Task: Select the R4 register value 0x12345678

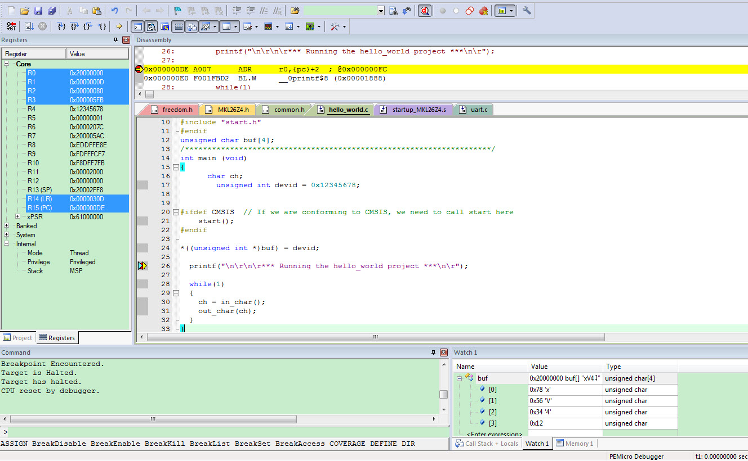Action: pyautogui.click(x=86, y=109)
